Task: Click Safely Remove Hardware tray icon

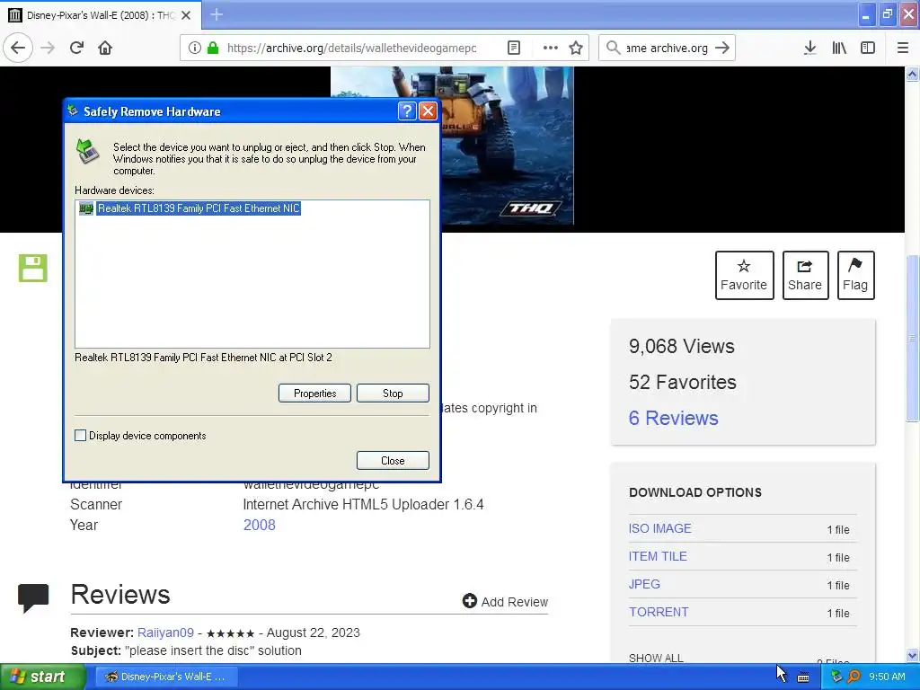Action: tap(836, 677)
